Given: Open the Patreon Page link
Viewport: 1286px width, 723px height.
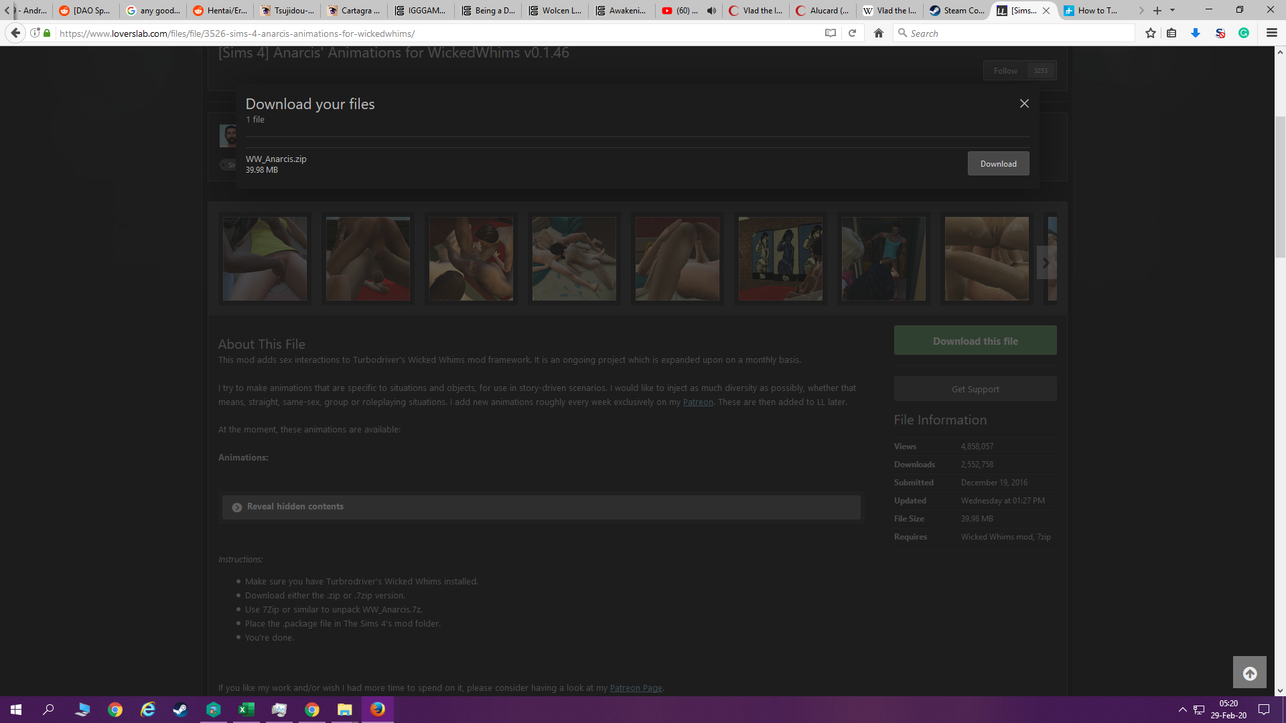Looking at the screenshot, I should [x=636, y=688].
